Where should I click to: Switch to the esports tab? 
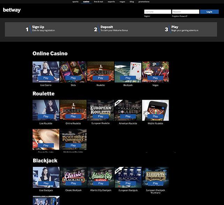pyautogui.click(x=111, y=2)
